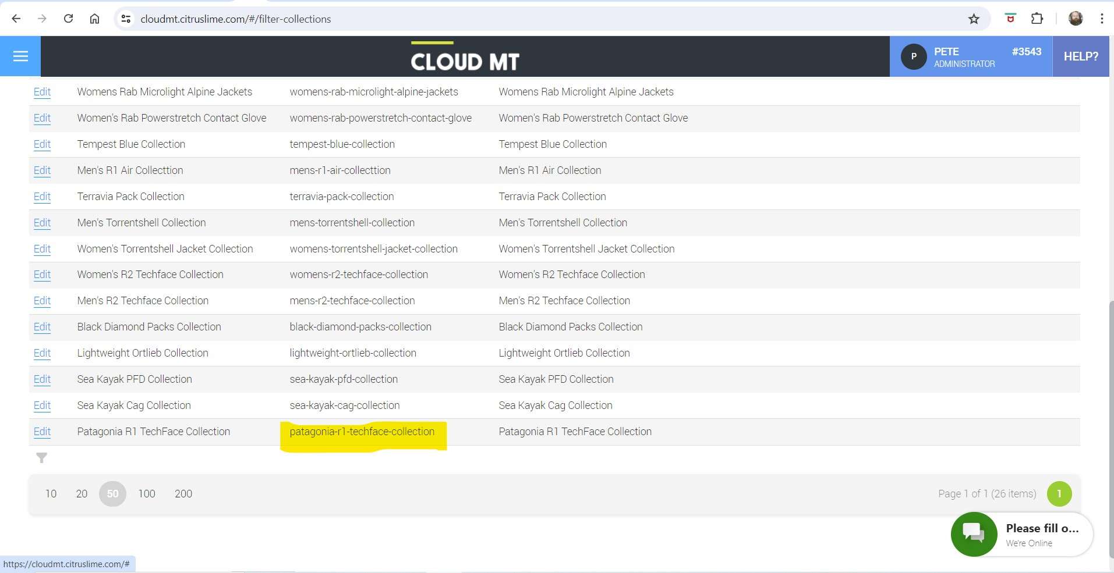Click the browser address bar URL
This screenshot has width=1114, height=573.
tap(236, 19)
